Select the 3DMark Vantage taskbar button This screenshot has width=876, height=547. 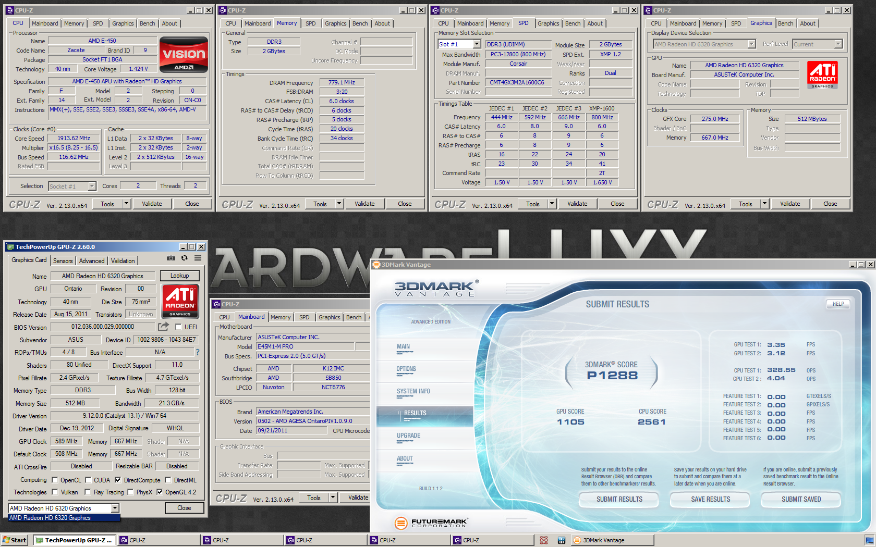pyautogui.click(x=612, y=540)
